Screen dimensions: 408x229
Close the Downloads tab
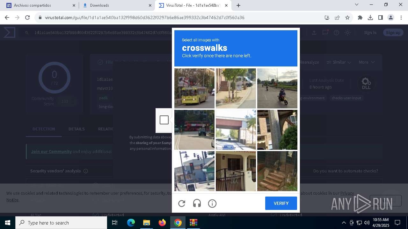coord(150,5)
